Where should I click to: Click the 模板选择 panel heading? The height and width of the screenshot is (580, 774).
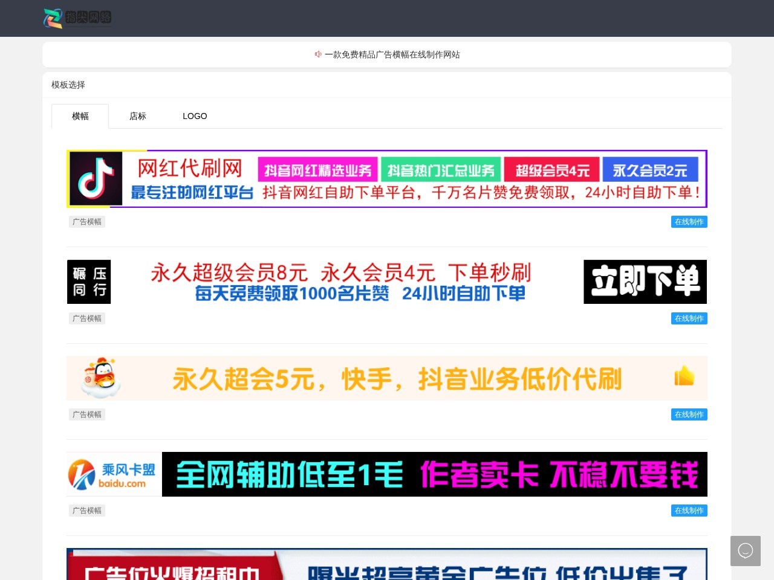(68, 85)
